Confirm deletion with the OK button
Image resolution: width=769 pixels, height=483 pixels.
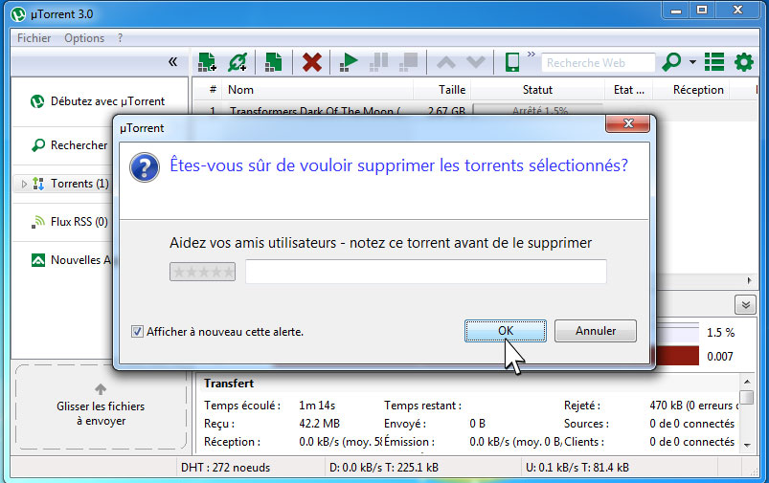(505, 331)
